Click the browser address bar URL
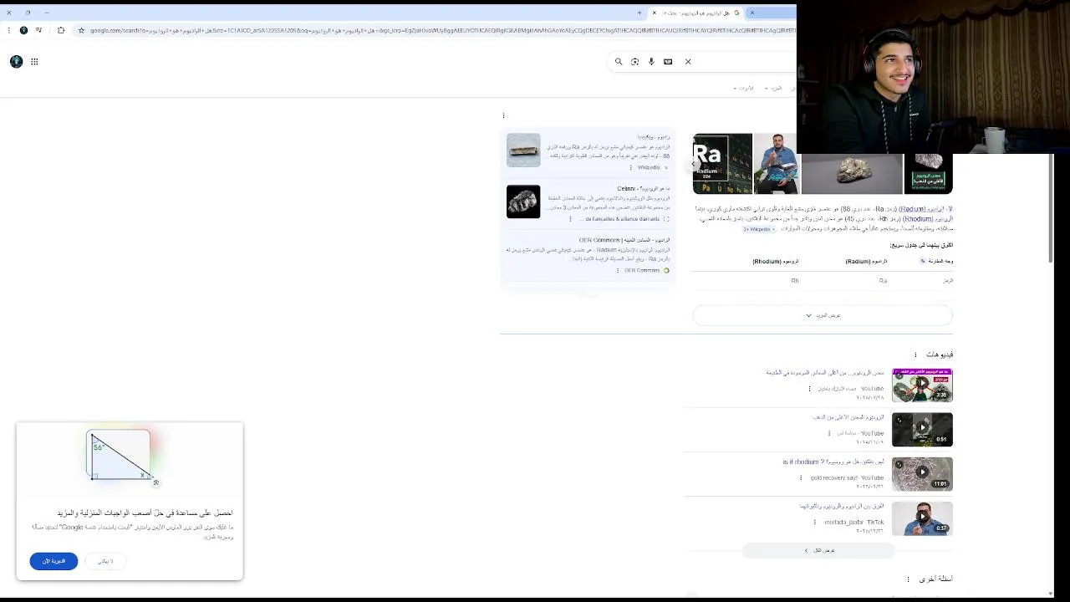 point(443,30)
